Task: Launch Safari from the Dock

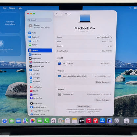Action: [x=5, y=121]
